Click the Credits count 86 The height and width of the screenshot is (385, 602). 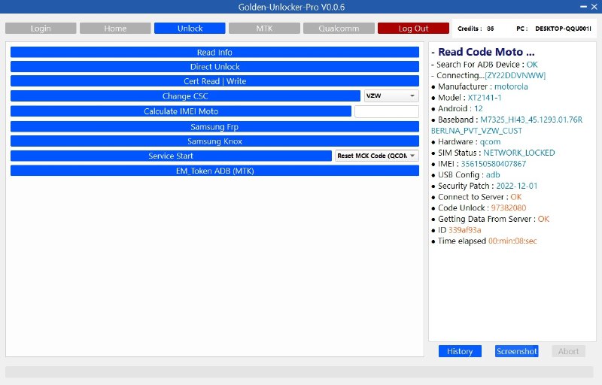coord(491,29)
